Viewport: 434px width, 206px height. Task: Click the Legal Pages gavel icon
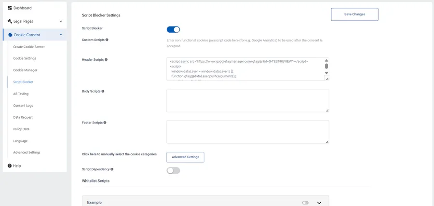pos(10,21)
